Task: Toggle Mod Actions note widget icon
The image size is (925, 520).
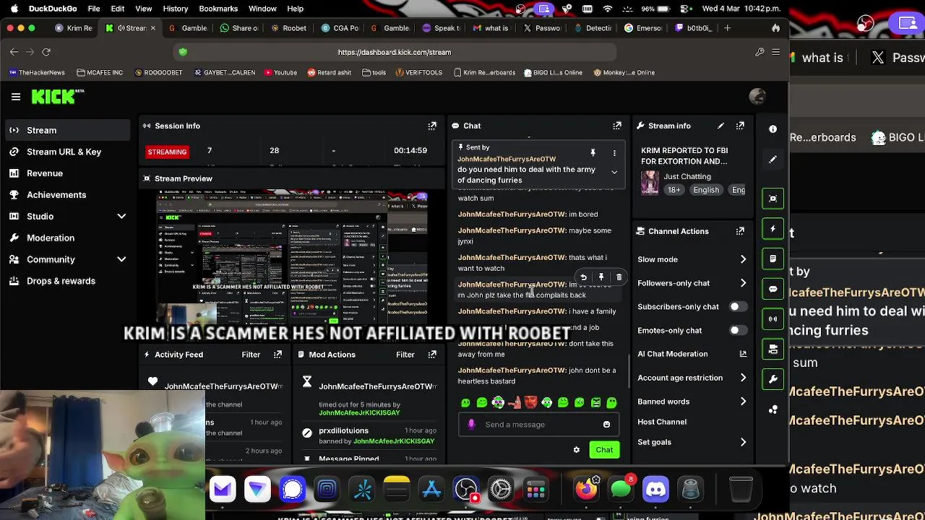Action: point(773,259)
